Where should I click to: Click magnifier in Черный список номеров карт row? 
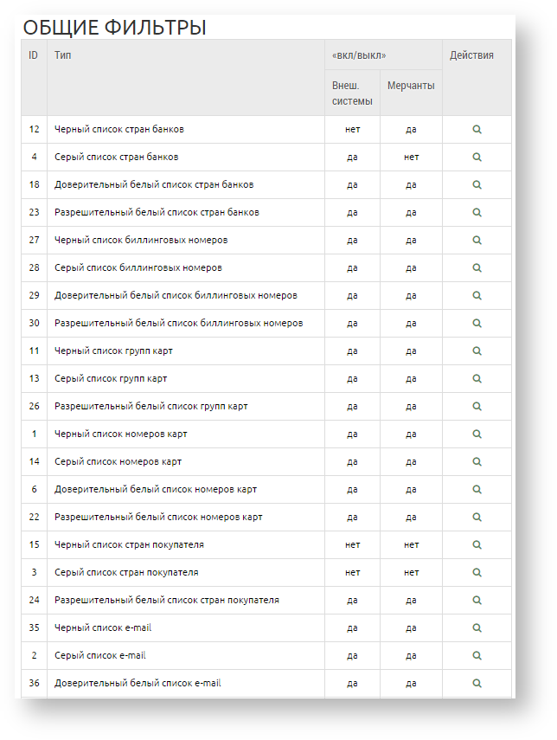[477, 434]
